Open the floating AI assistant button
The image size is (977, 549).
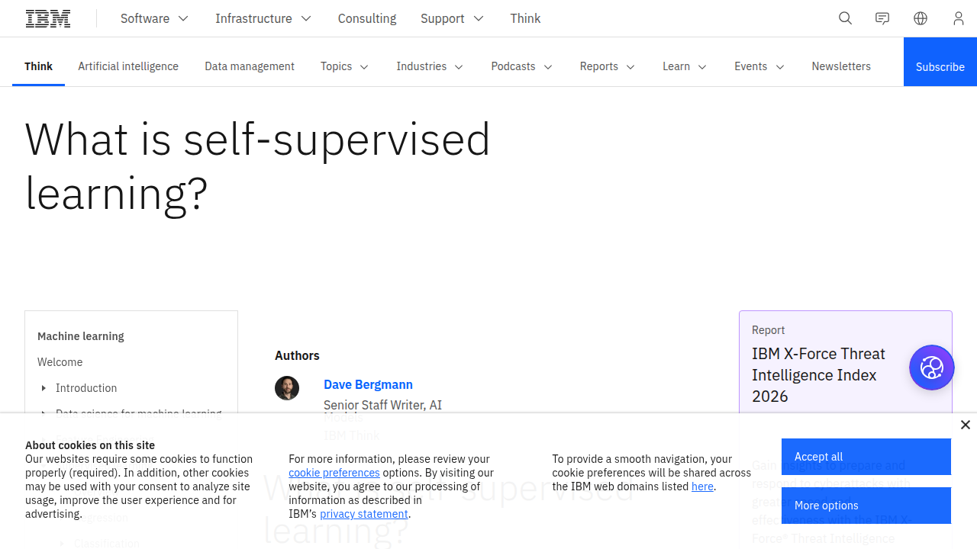tap(932, 368)
